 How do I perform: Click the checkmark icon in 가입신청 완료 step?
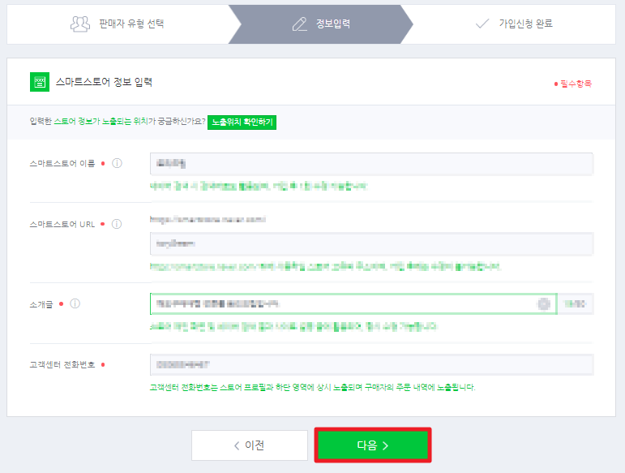click(x=482, y=24)
